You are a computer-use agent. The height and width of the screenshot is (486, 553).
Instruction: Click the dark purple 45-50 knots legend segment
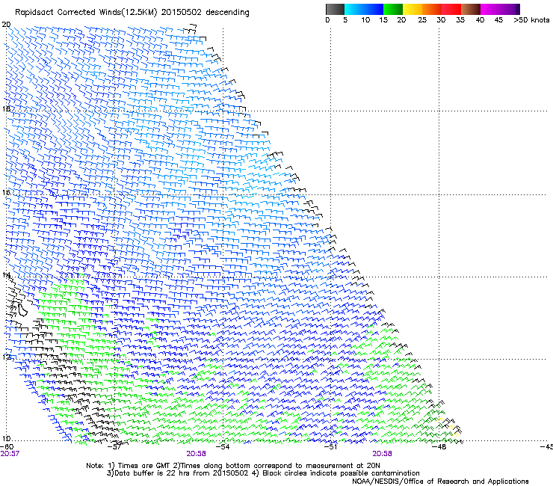[x=510, y=9]
